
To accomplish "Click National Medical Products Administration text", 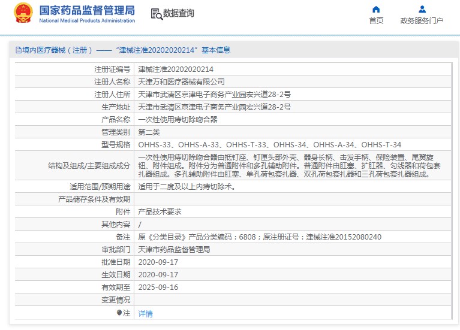I will (87, 20).
